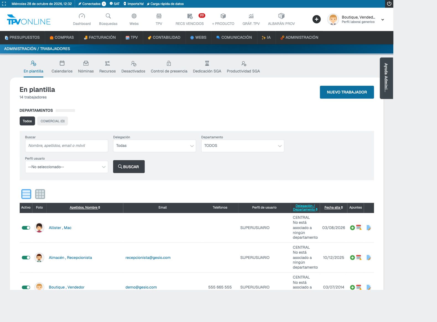
Task: Switch to the Calendarios tab
Action: pos(62,67)
